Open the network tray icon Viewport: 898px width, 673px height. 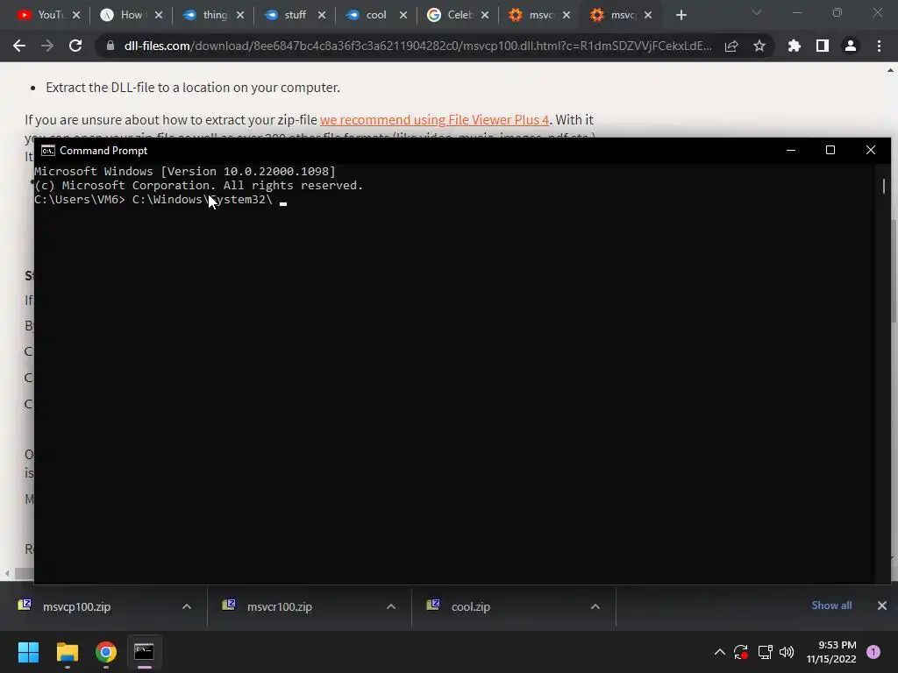765,652
